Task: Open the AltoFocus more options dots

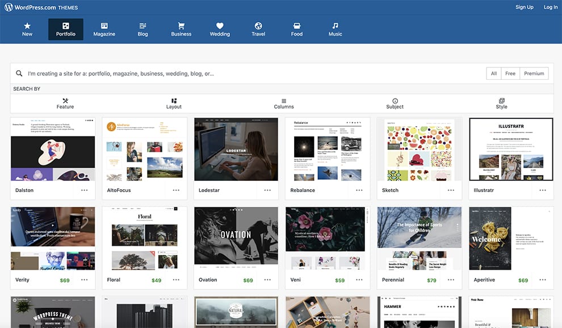Action: coord(176,190)
